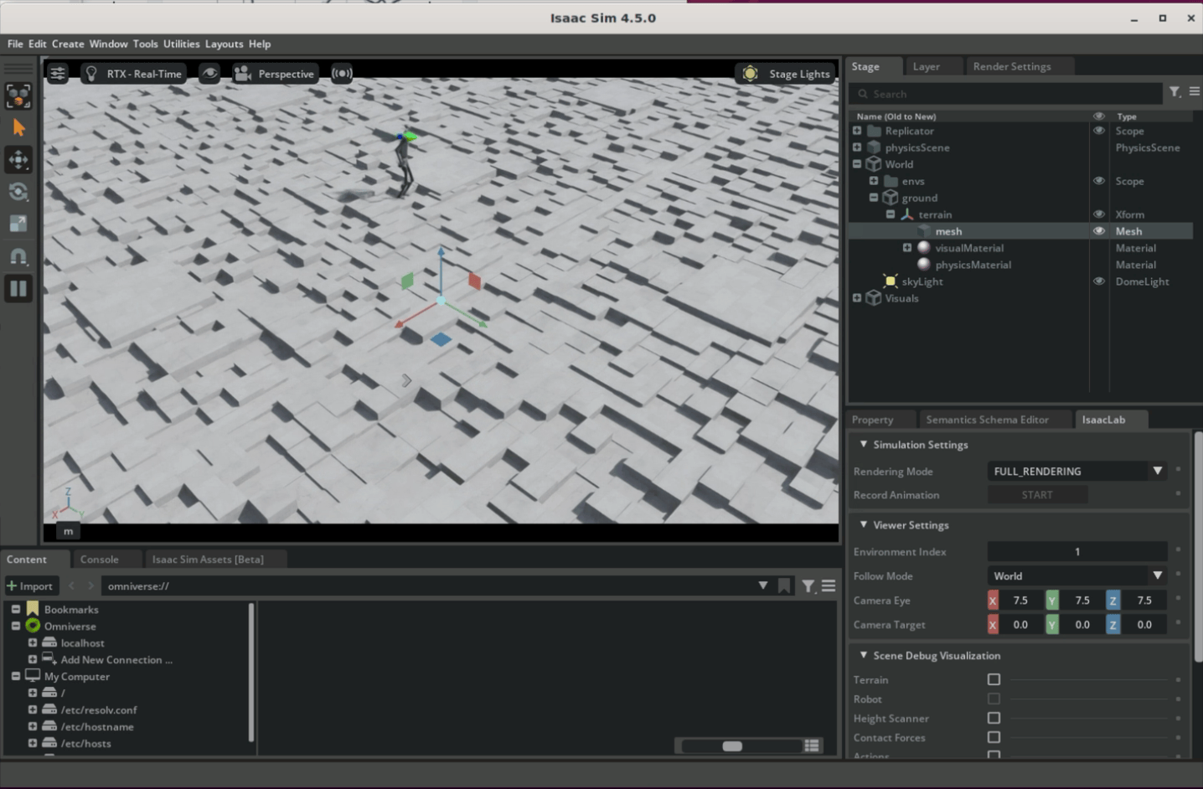Bookmark the current omniverse path
The width and height of the screenshot is (1203, 789).
pos(783,585)
